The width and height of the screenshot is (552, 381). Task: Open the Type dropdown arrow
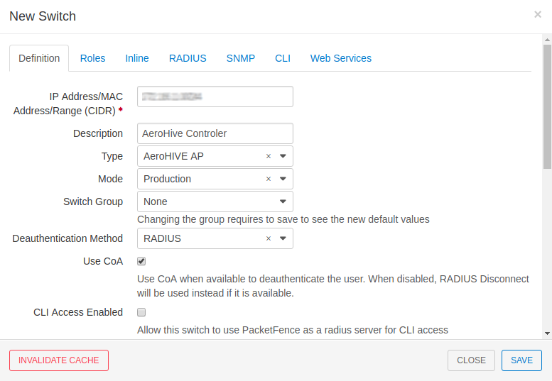click(283, 156)
